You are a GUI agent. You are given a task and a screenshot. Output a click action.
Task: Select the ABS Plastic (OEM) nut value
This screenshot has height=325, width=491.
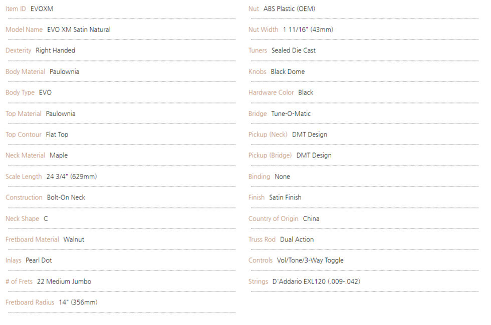coord(290,9)
